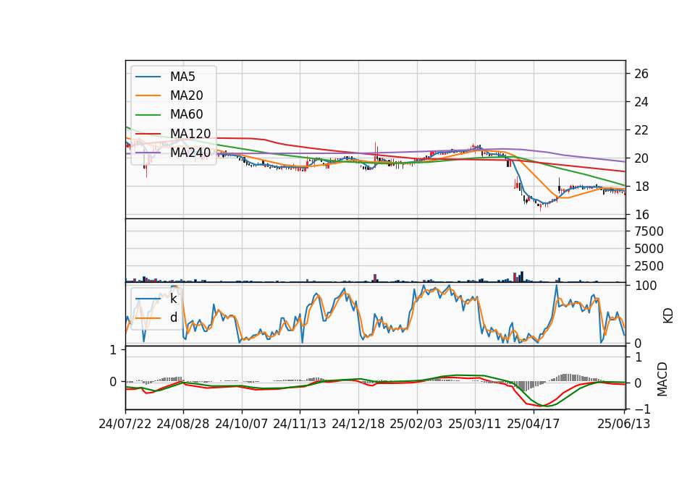Click the MA120 legend label
The width and height of the screenshot is (695, 499).
pos(190,134)
